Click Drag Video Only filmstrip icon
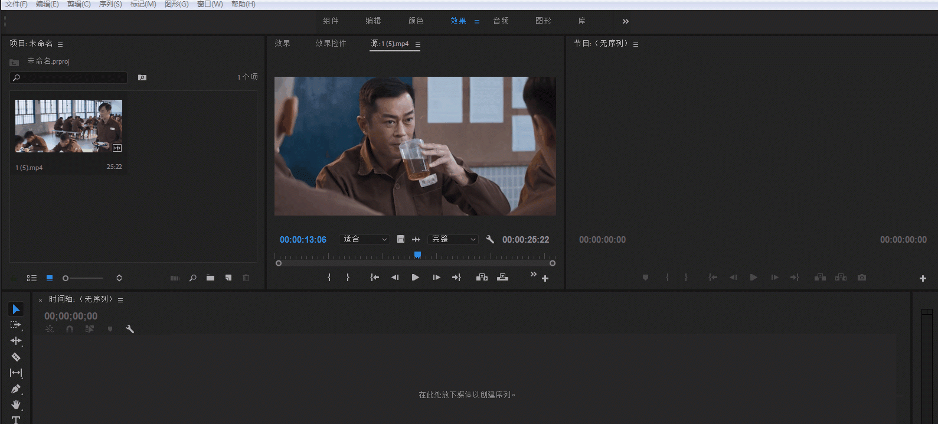Screen dimensions: 938x424 pos(401,239)
